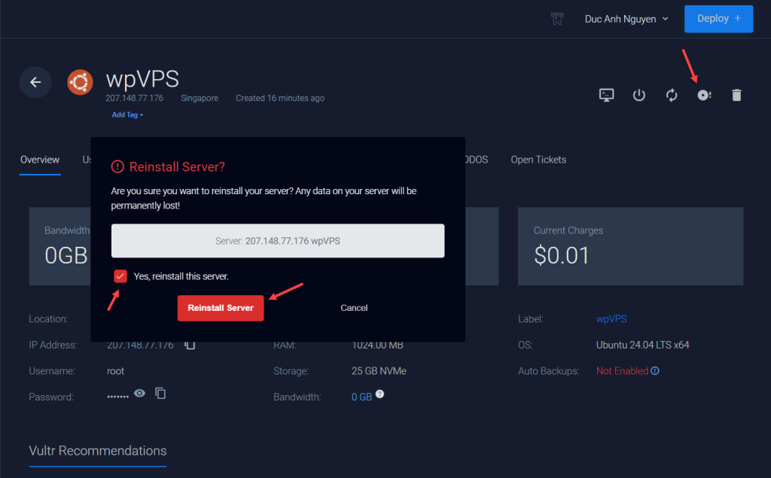Click the delete server trash icon
The image size is (771, 478).
736,95
